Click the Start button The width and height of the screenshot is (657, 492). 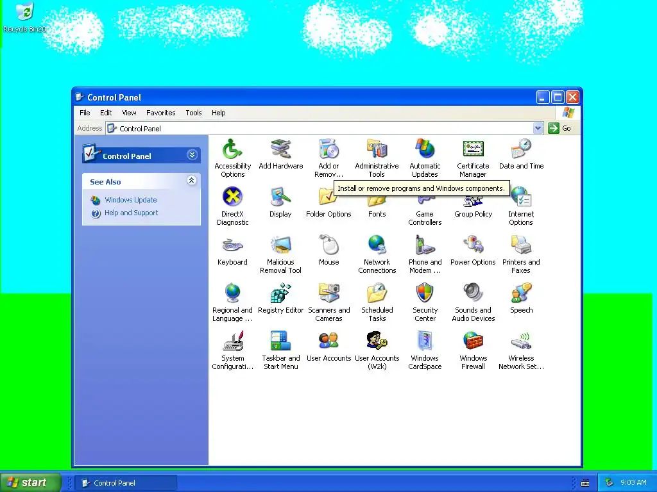click(30, 482)
